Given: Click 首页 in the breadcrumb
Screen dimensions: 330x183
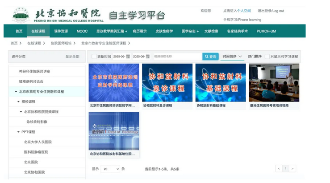Looking at the screenshot, I should pyautogui.click(x=14, y=43).
